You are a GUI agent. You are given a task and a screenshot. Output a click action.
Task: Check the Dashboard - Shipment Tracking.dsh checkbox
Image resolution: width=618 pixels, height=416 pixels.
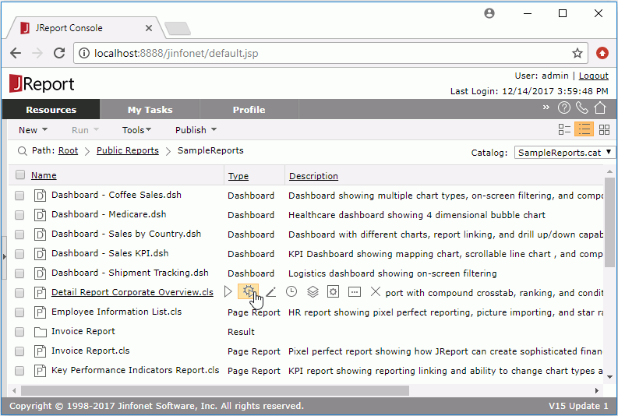19,273
